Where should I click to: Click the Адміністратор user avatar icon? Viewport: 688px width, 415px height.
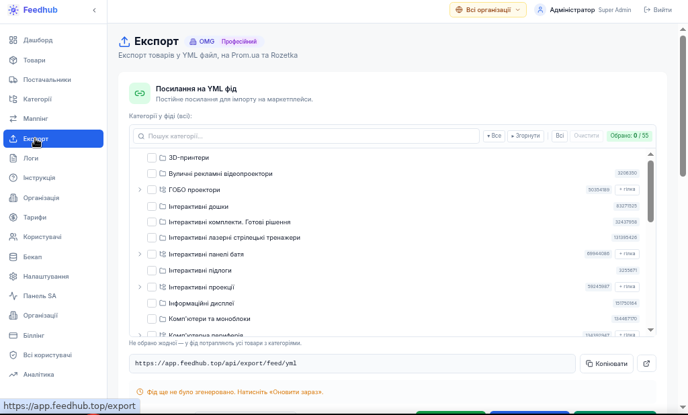(x=540, y=9)
